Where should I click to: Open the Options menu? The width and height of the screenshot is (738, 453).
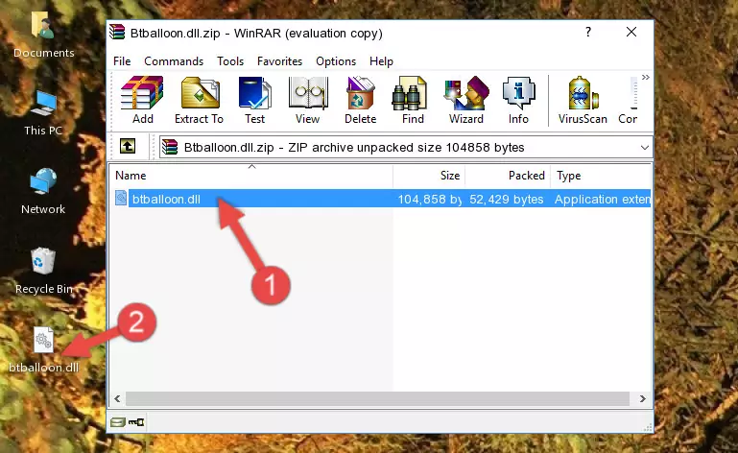click(x=336, y=61)
